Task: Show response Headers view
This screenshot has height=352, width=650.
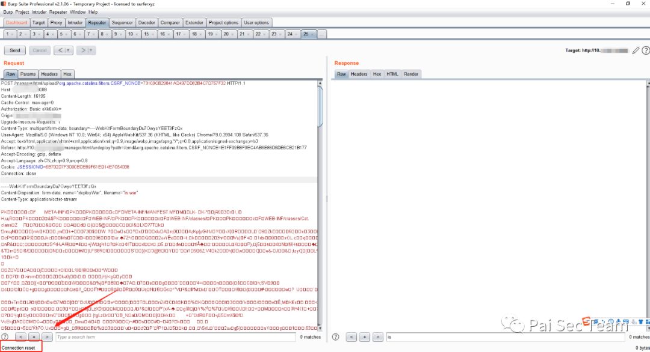Action: coord(359,74)
